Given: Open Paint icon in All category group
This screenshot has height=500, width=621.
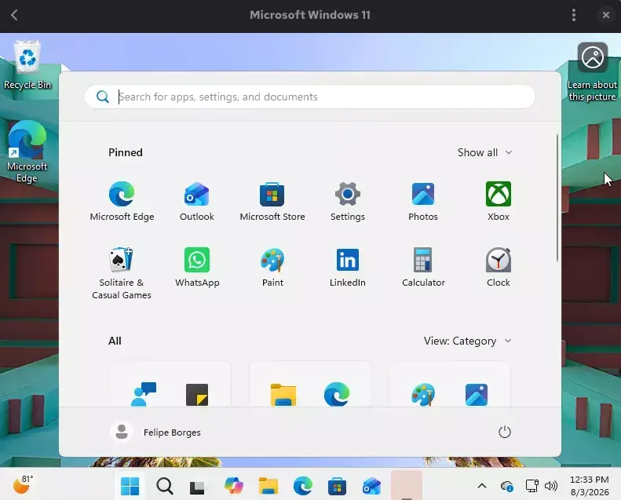Looking at the screenshot, I should coord(423,394).
